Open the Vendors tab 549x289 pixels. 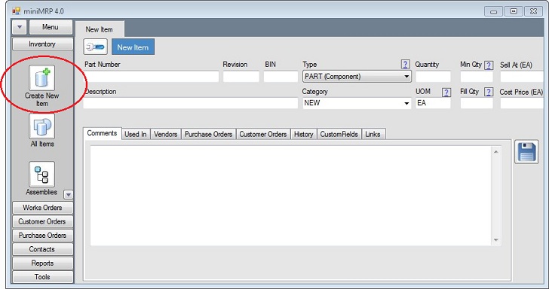pos(166,134)
